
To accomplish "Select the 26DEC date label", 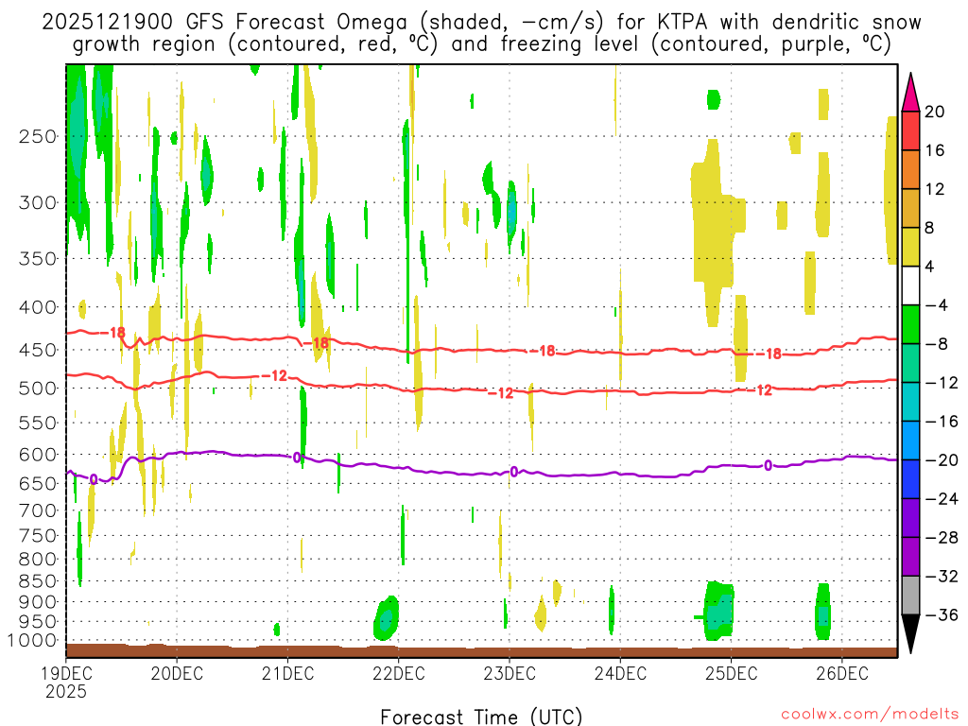I will click(x=842, y=673).
